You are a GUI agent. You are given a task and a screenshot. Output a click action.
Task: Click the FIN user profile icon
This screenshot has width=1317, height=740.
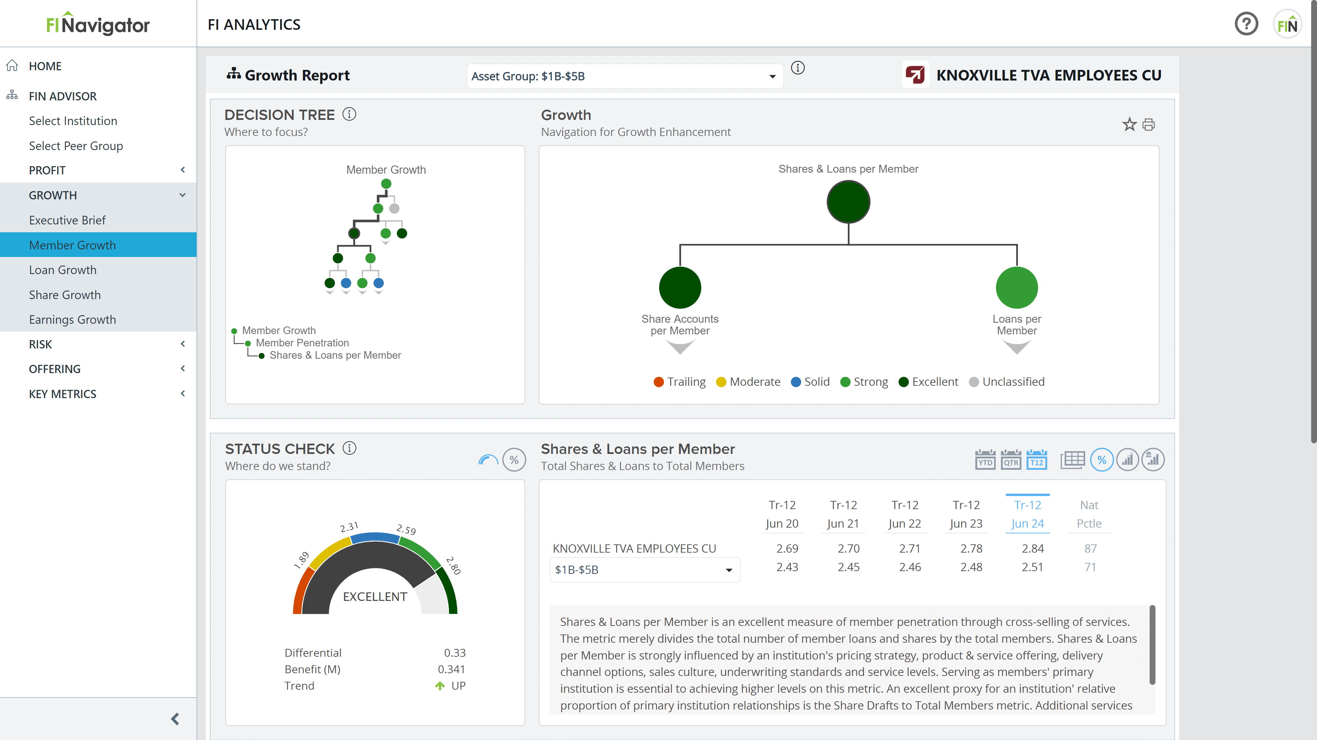click(1287, 24)
